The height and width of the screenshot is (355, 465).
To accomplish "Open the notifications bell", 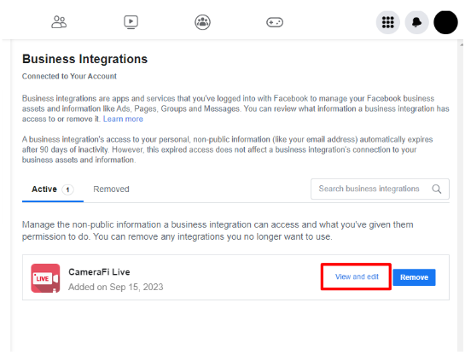I will point(416,22).
